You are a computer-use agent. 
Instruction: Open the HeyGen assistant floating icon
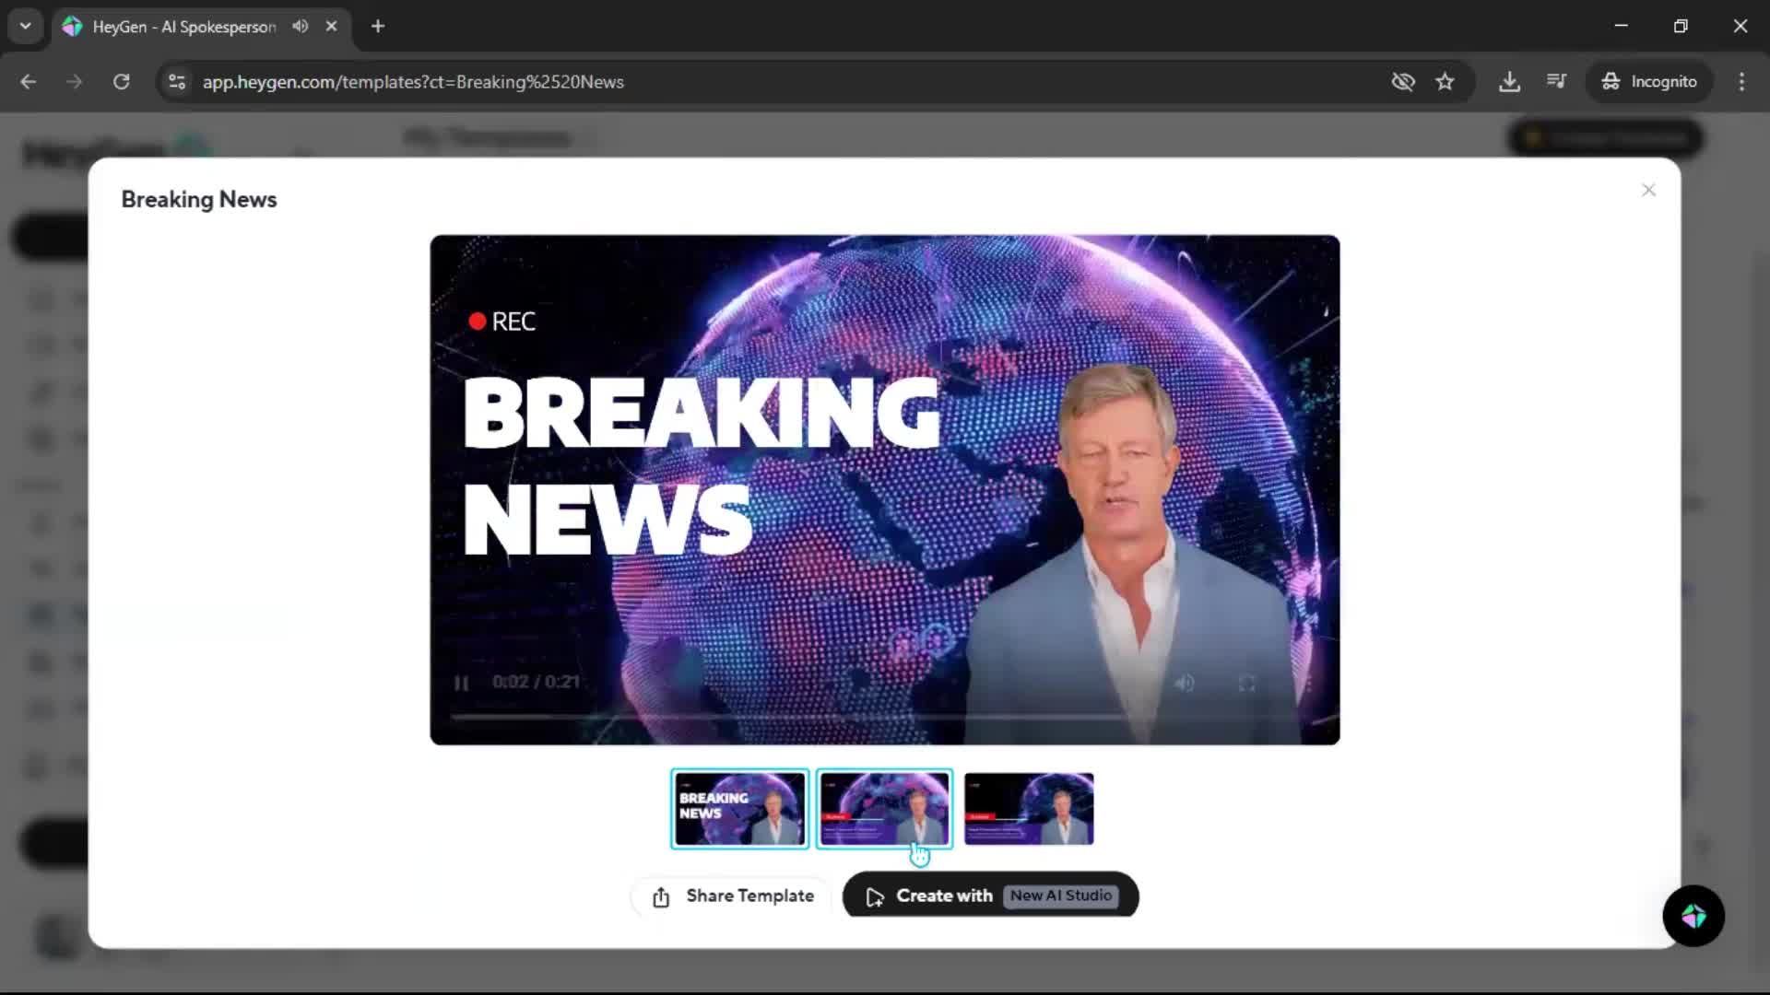click(x=1693, y=916)
